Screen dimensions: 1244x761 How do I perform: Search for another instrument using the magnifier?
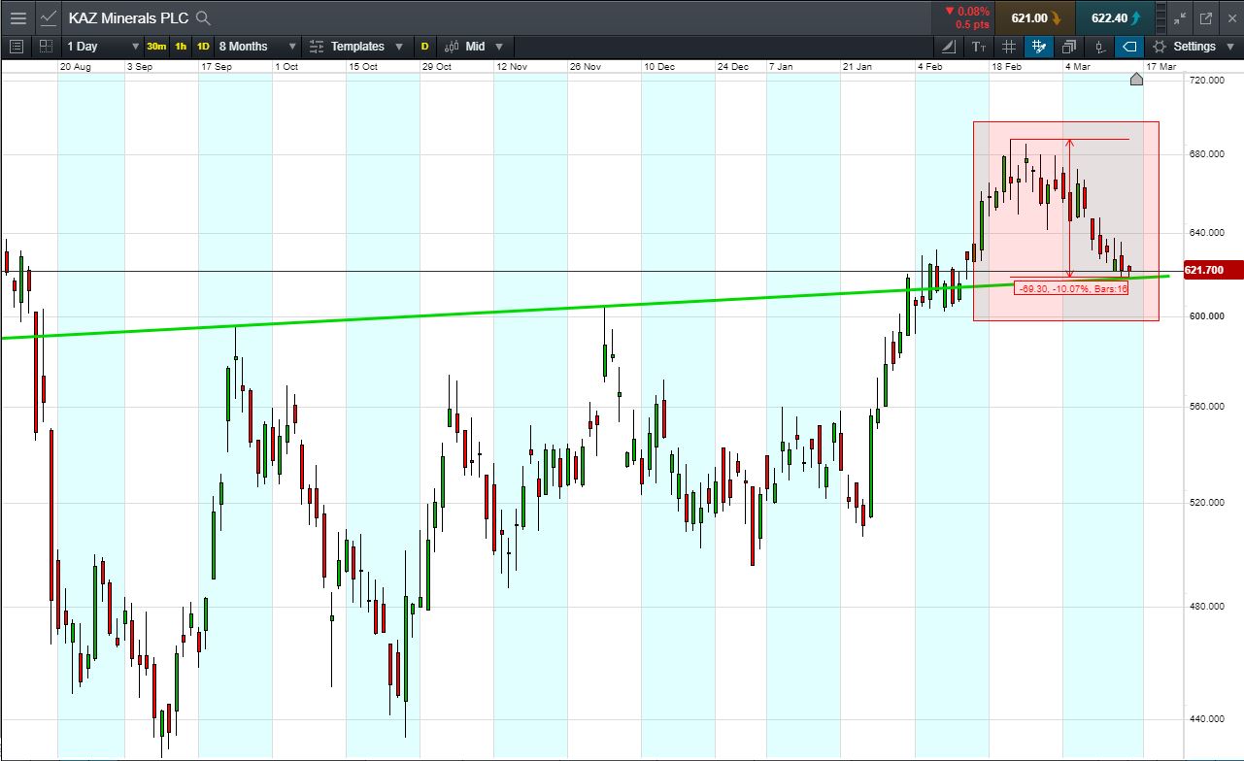[202, 17]
